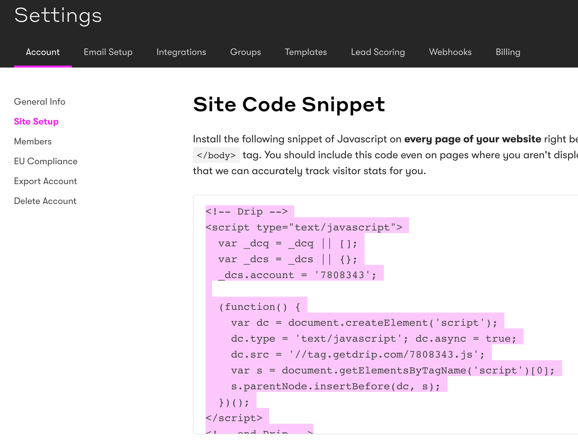Viewport: 578px width, 441px height.
Task: Open General Info in sidebar
Action: coord(39,102)
